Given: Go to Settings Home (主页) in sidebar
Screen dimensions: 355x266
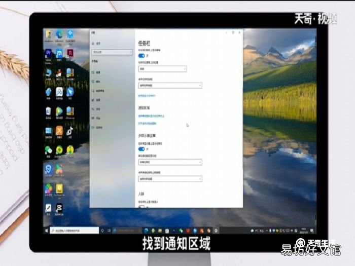Looking at the screenshot, I should [96, 43].
